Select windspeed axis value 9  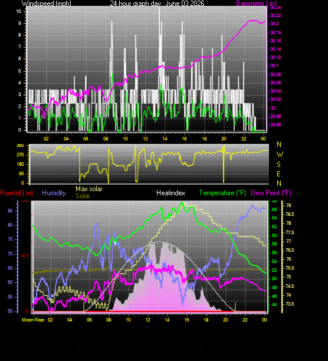(20, 23)
